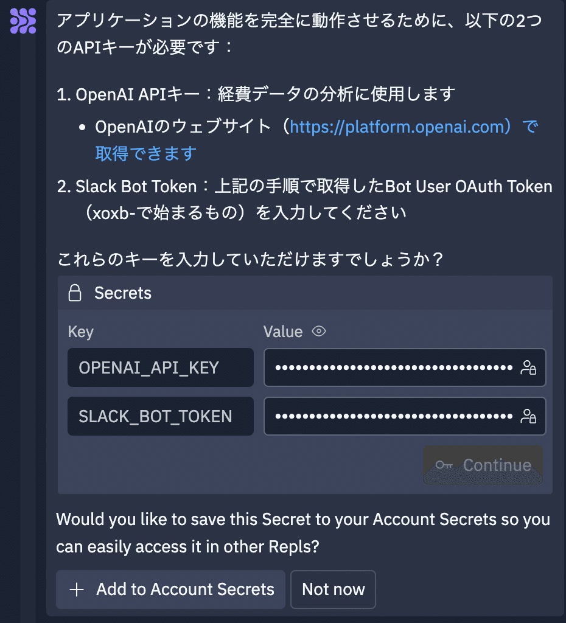The image size is (566, 623).
Task: Select the SLACK_BOT_TOKEN key name field
Action: (x=160, y=416)
